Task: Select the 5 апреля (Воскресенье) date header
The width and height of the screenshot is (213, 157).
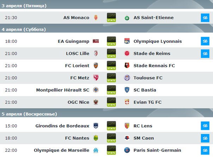Action: pos(29,114)
